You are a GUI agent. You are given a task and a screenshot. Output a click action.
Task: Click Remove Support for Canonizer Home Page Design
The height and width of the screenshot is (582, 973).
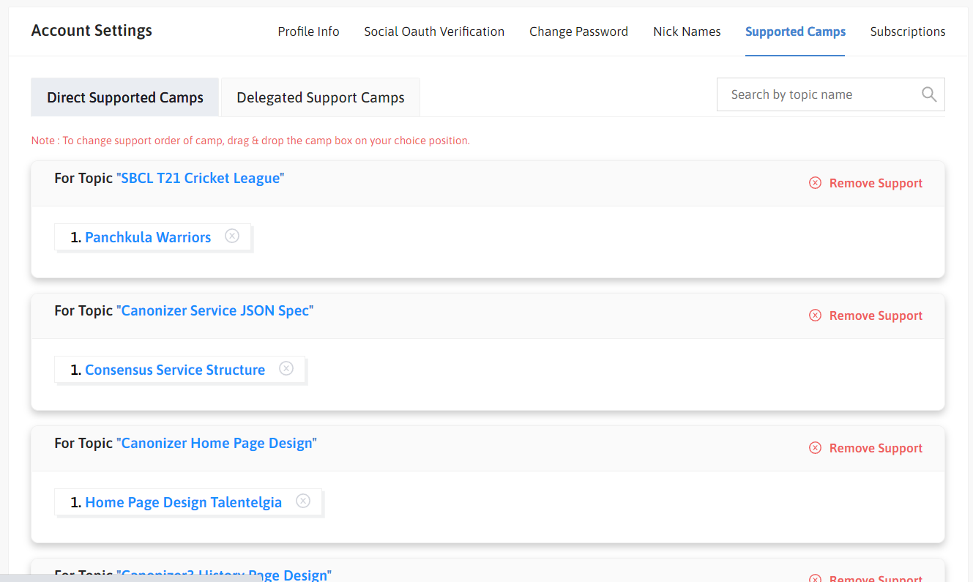(876, 447)
